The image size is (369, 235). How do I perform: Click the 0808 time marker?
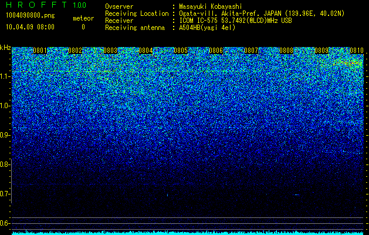coord(286,51)
